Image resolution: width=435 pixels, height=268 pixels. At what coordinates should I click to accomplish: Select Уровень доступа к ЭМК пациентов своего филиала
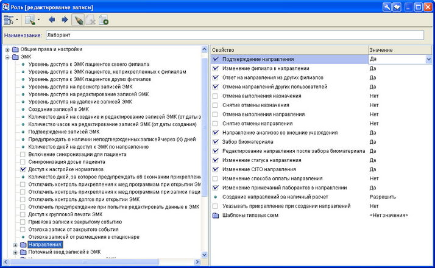pos(89,65)
